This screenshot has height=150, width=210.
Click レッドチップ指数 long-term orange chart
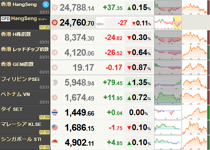point(194,52)
